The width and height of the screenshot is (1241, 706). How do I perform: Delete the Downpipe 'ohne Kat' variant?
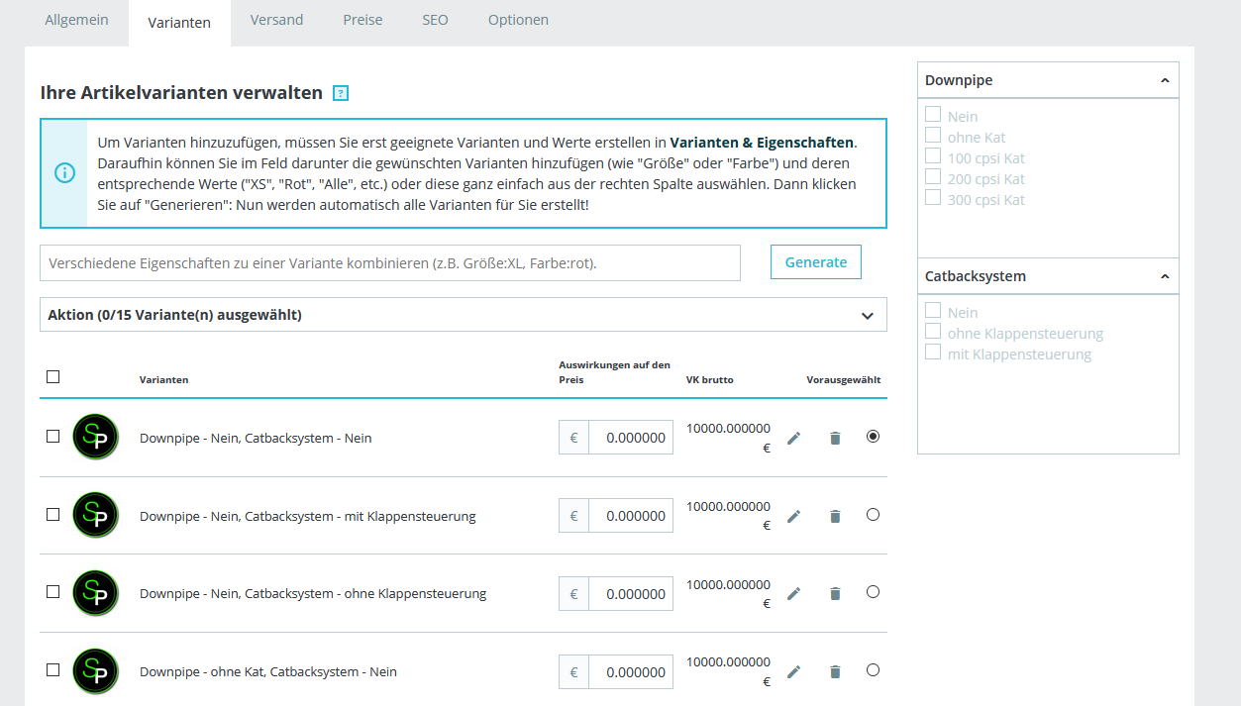pyautogui.click(x=835, y=671)
